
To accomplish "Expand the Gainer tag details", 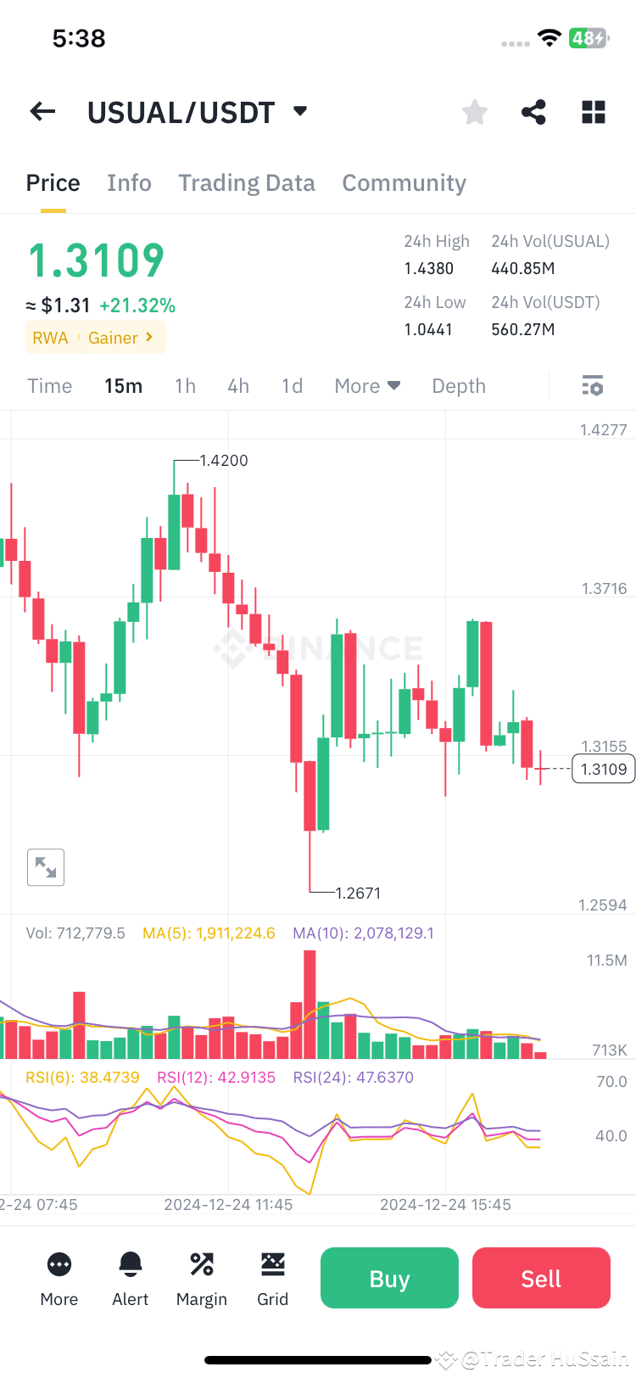I will click(114, 337).
